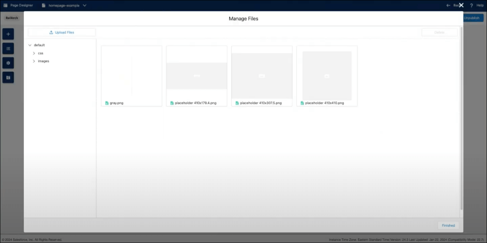Select the gray.png file thumbnail
Screen dimensions: 487x243
coord(131,73)
